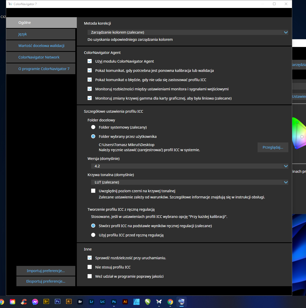The image size is (306, 308).
Task: Open Lightroom Classic (LrC) taskbar icon
Action: pyautogui.click(x=102, y=302)
